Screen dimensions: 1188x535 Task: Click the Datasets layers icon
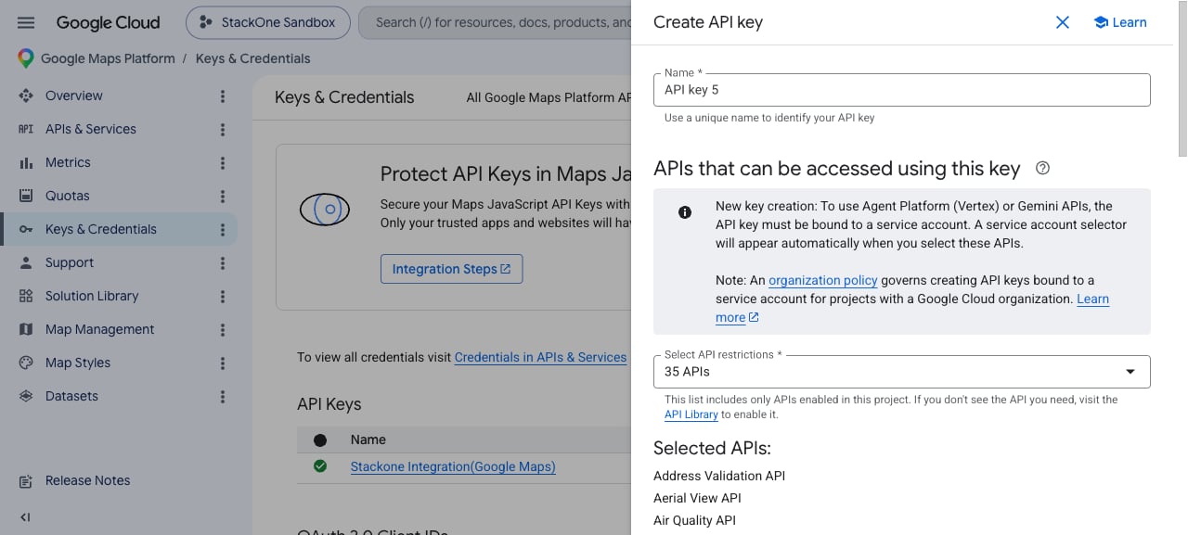26,396
